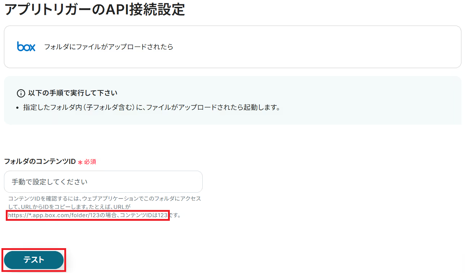Click the 手動で設定してください placeholder text
This screenshot has height=273, width=465.
49,182
